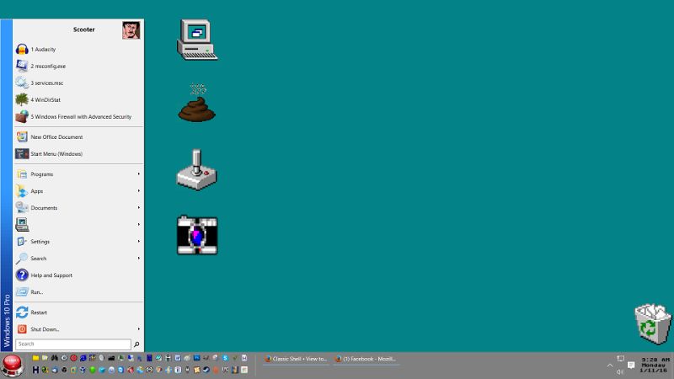Viewport: 674px width, 379px height.
Task: Open msconfig.exe from the start menu
Action: 78,67
